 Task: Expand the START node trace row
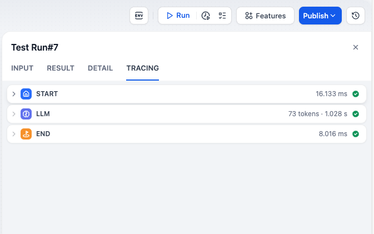coord(14,94)
